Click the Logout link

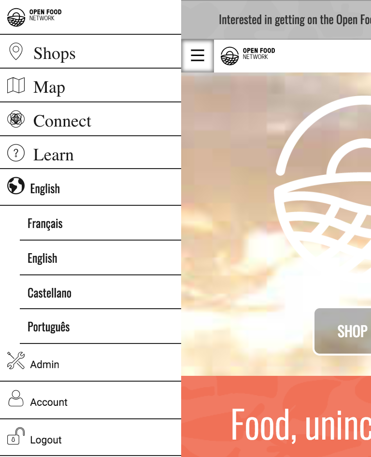pos(90,438)
